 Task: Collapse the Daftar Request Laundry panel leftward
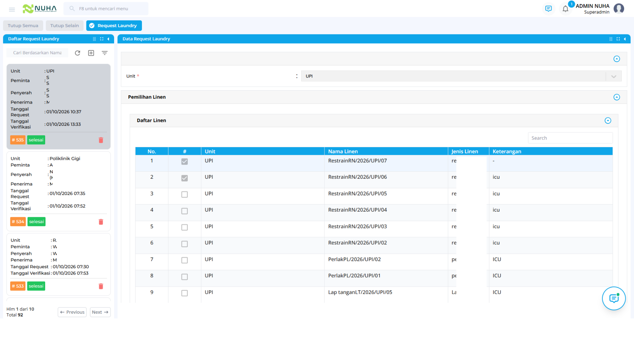point(108,39)
